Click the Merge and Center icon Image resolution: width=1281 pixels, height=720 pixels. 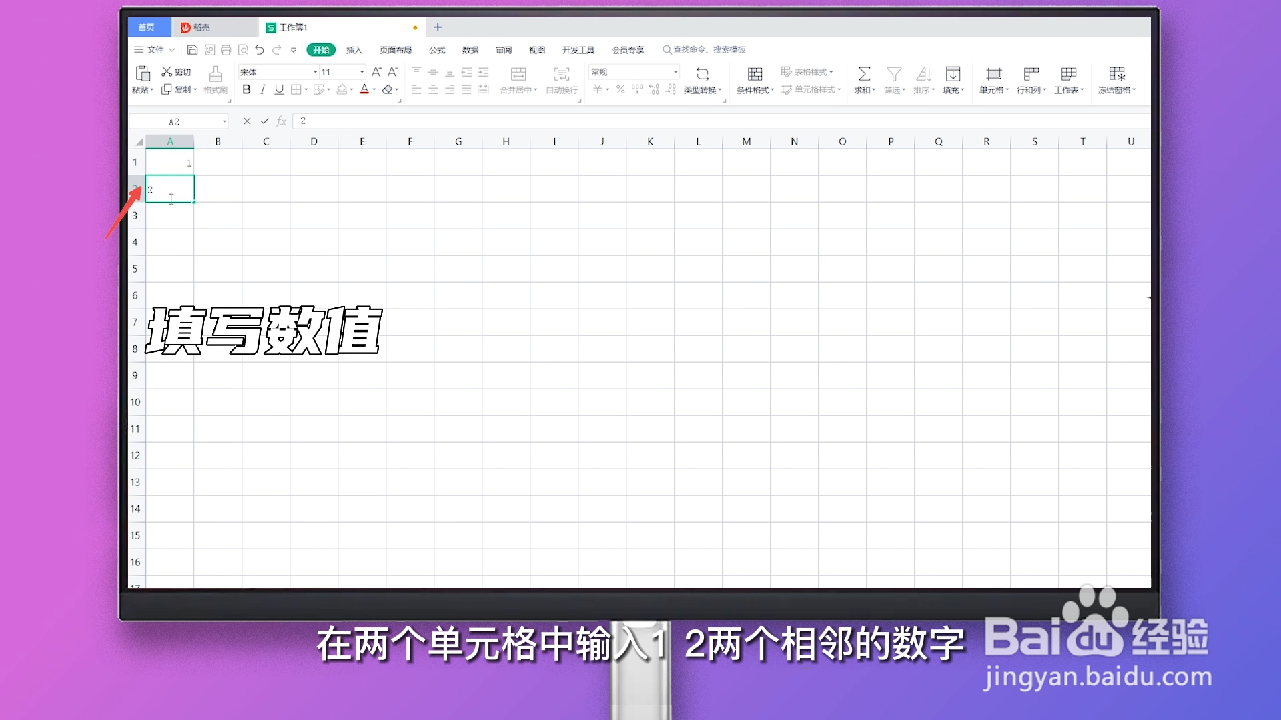click(x=518, y=74)
